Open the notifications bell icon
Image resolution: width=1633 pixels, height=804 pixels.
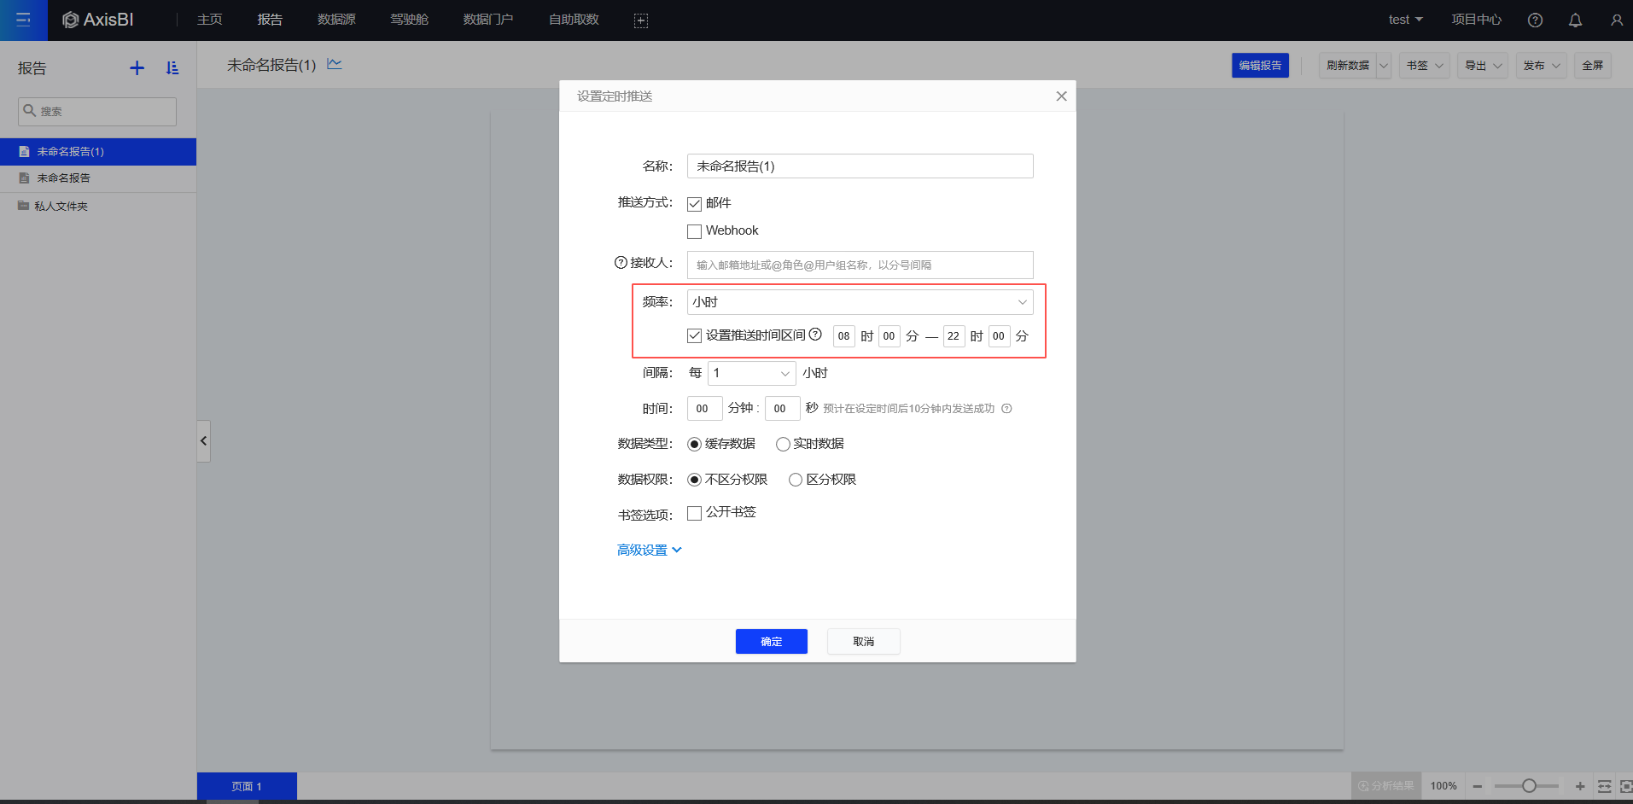click(x=1575, y=20)
